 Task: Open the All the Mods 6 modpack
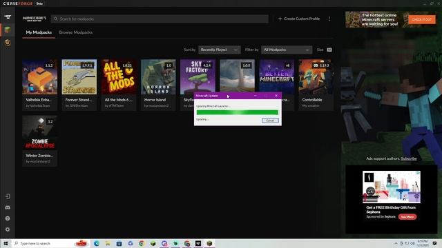[119, 85]
